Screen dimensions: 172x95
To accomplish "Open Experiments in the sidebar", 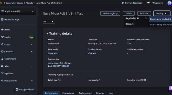I will (x=10, y=59).
